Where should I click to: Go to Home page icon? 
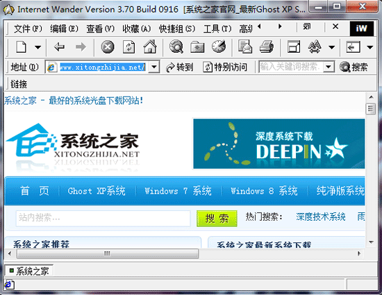150,47
